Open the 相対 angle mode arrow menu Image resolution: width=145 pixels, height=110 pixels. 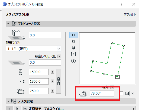click(112, 87)
